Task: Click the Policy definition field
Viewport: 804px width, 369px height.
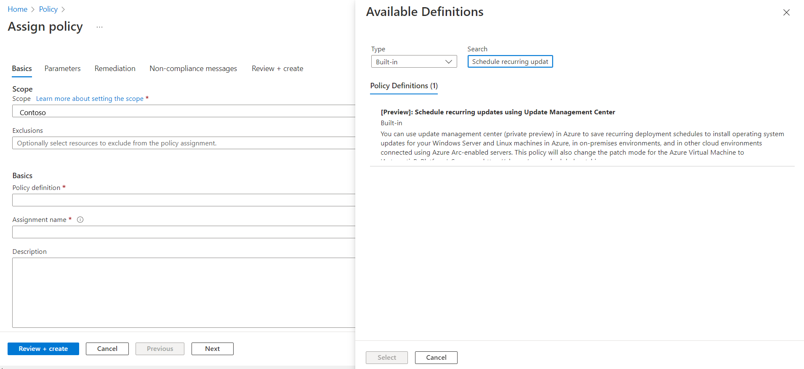Action: [184, 200]
